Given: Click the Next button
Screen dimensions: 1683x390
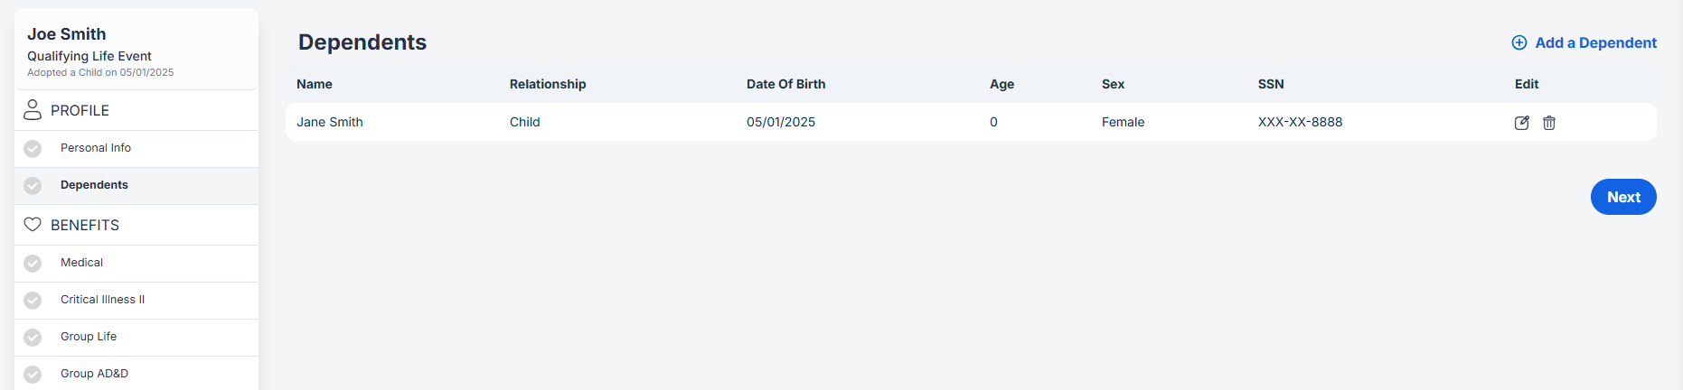Looking at the screenshot, I should tap(1623, 197).
